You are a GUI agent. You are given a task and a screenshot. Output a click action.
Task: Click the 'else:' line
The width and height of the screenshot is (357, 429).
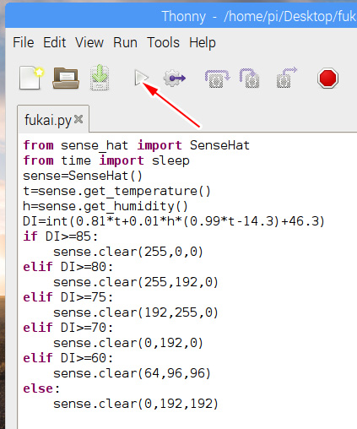pos(41,388)
